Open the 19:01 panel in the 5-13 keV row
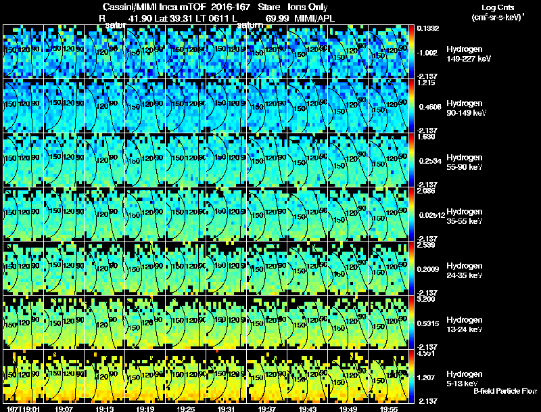The image size is (541, 412). [x=23, y=376]
